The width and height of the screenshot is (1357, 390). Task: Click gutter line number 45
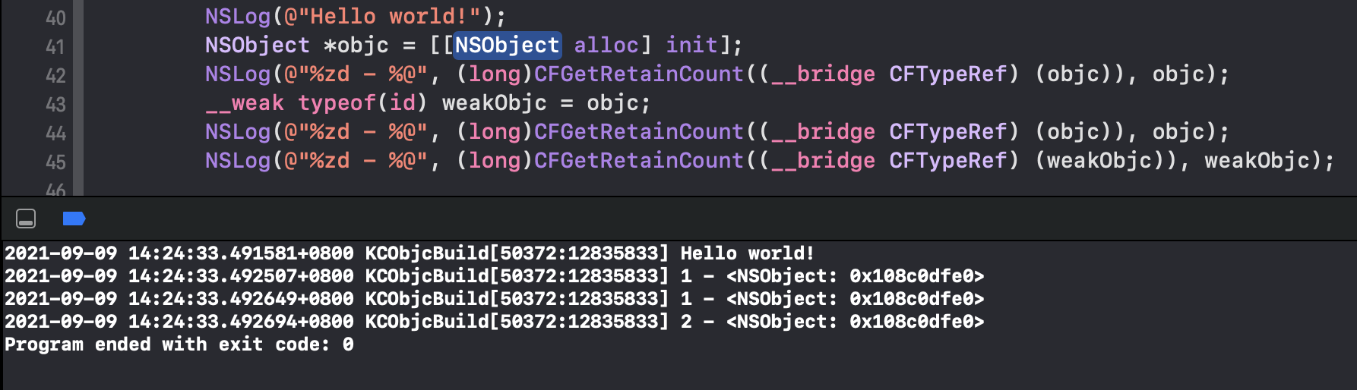[x=55, y=162]
